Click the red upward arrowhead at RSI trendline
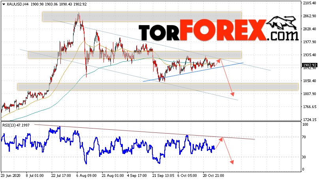The image size is (319, 180). [x=221, y=139]
